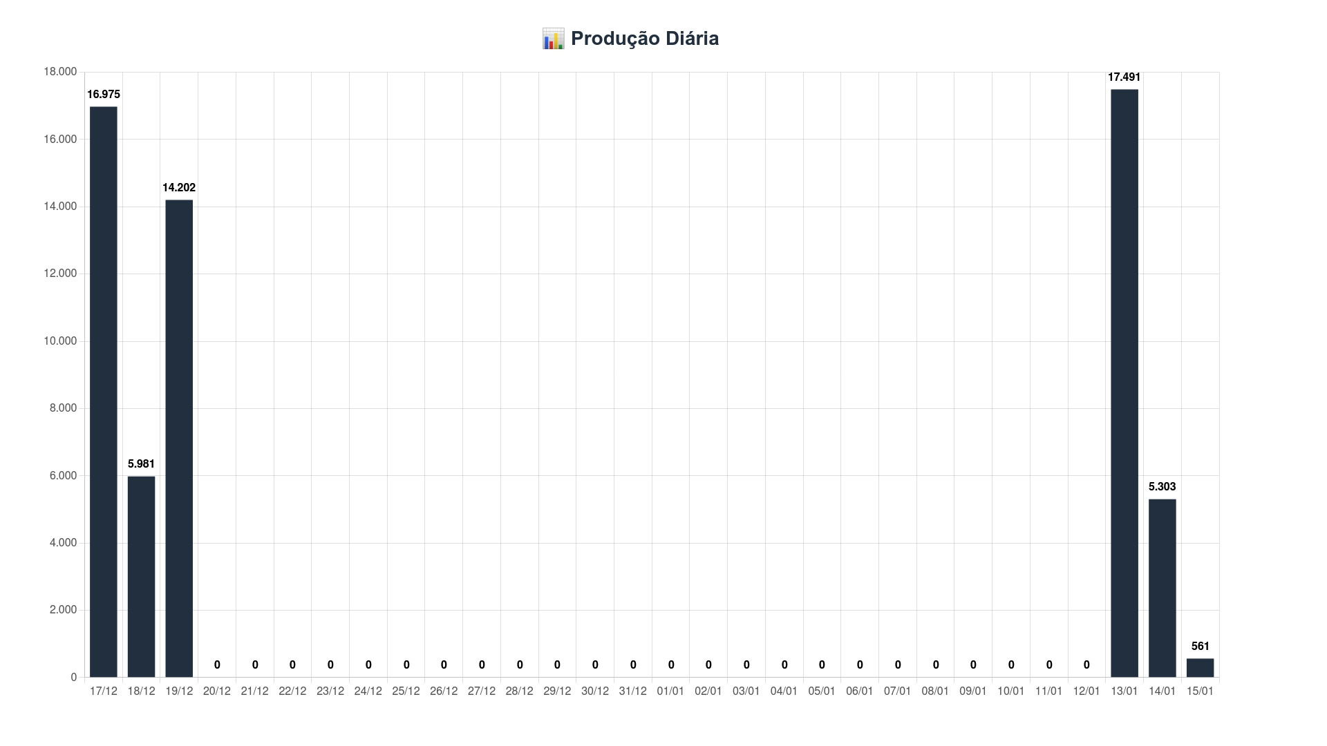Viewport: 1327px width, 746px height.
Task: Click the 12/01 x-axis date label
Action: point(1086,691)
